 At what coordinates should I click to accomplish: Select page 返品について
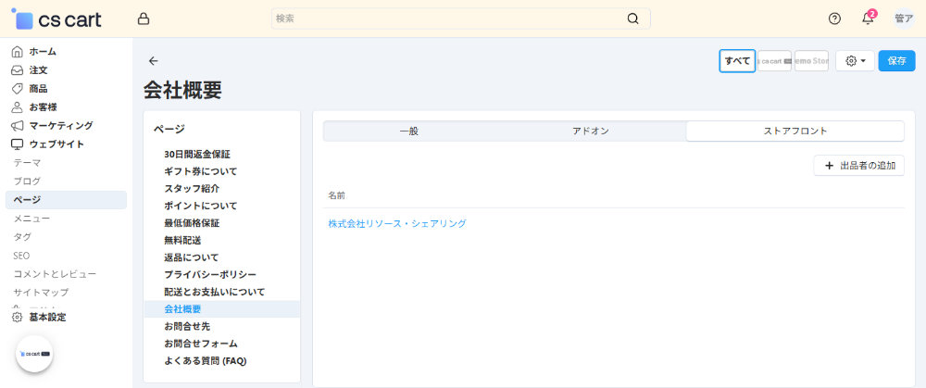click(192, 257)
